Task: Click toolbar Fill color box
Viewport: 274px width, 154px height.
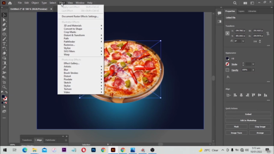Action: coord(3,97)
